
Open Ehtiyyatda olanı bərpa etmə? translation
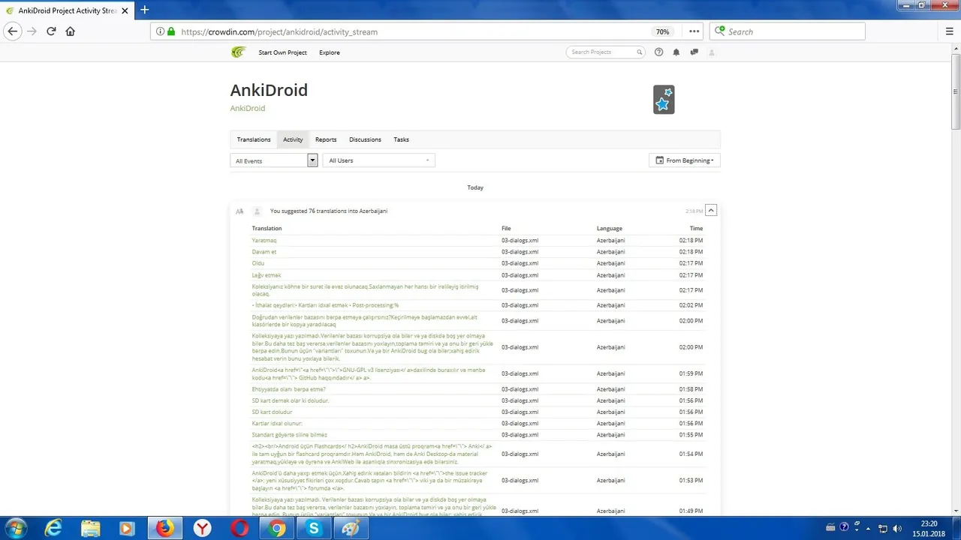coord(289,388)
